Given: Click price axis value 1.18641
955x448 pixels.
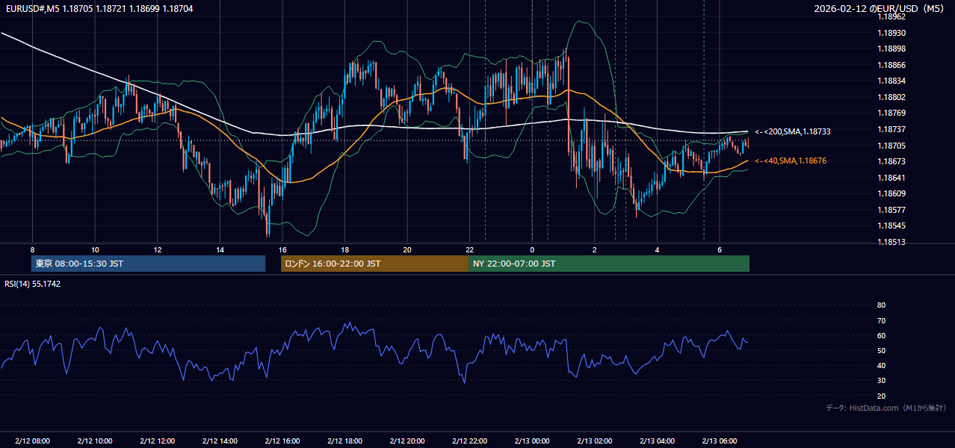Looking at the screenshot, I should point(891,178).
